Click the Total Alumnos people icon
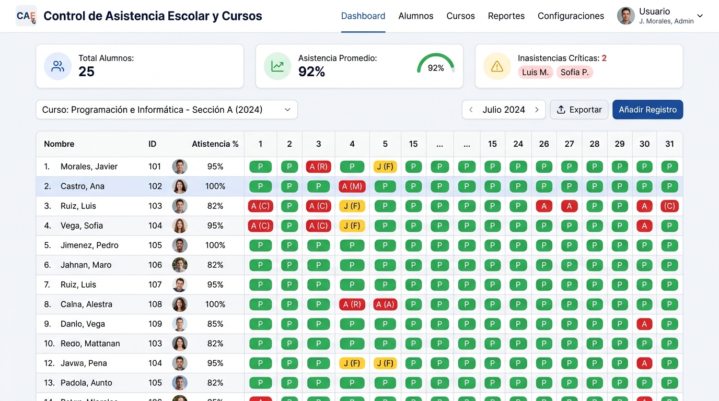This screenshot has width=719, height=401. (x=57, y=66)
